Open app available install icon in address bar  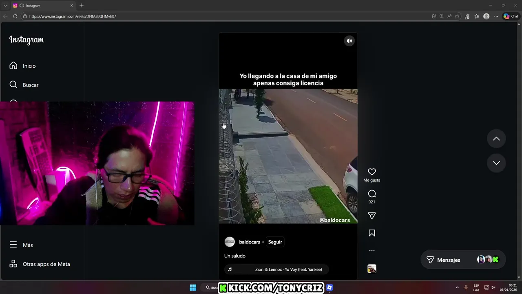[434, 16]
